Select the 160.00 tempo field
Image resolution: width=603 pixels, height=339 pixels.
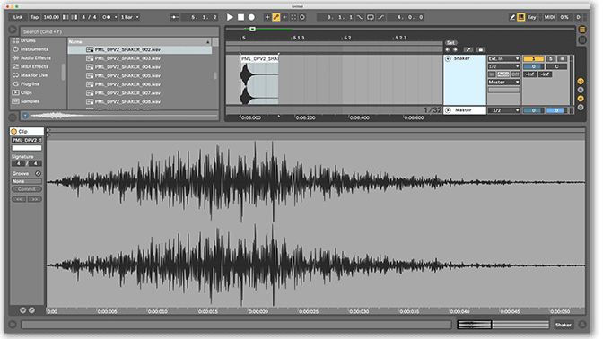point(51,17)
